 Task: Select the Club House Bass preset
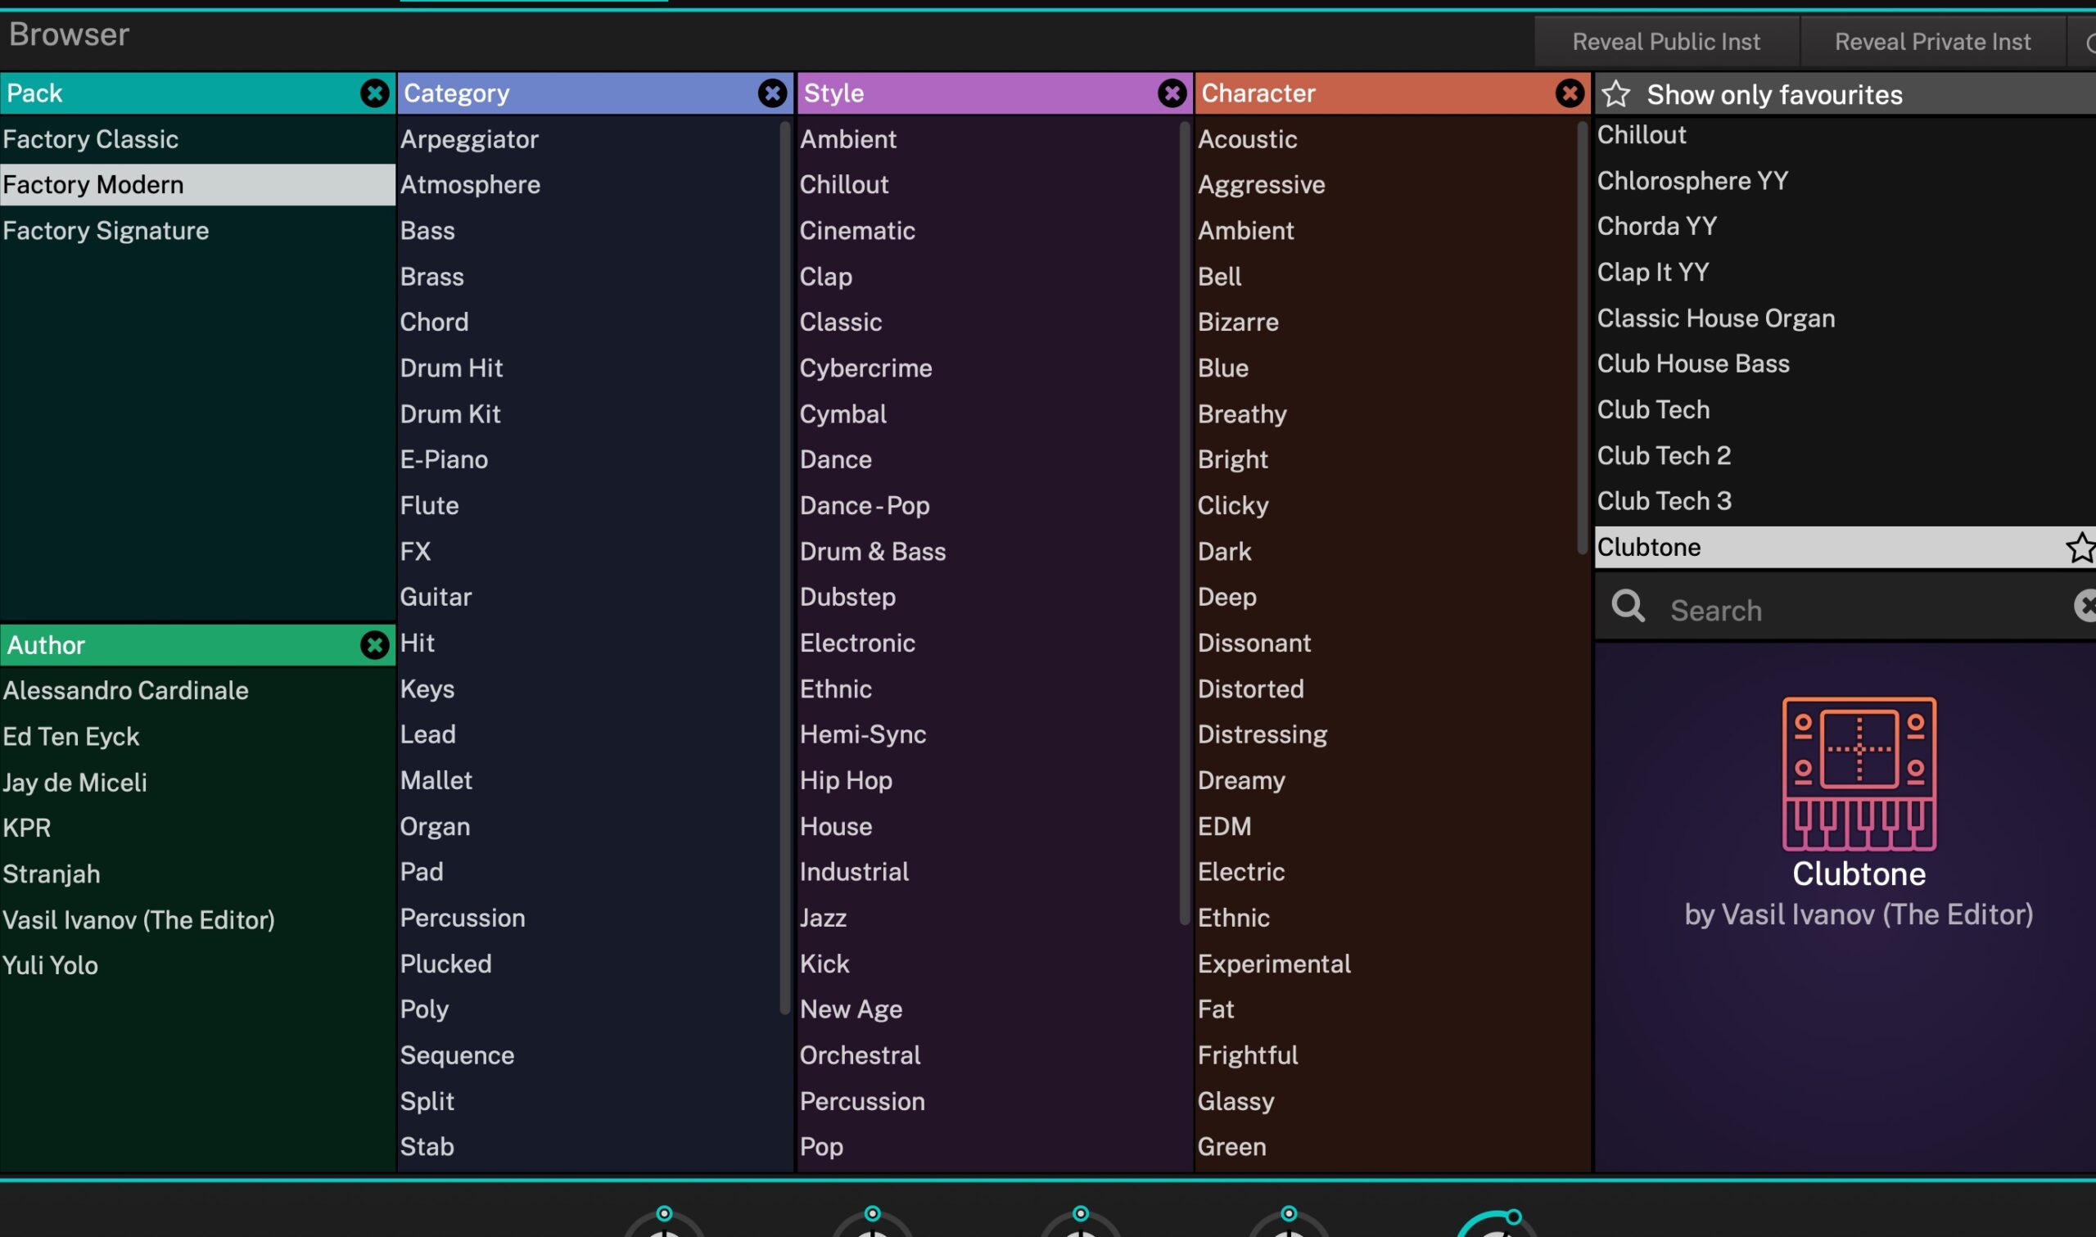1692,364
